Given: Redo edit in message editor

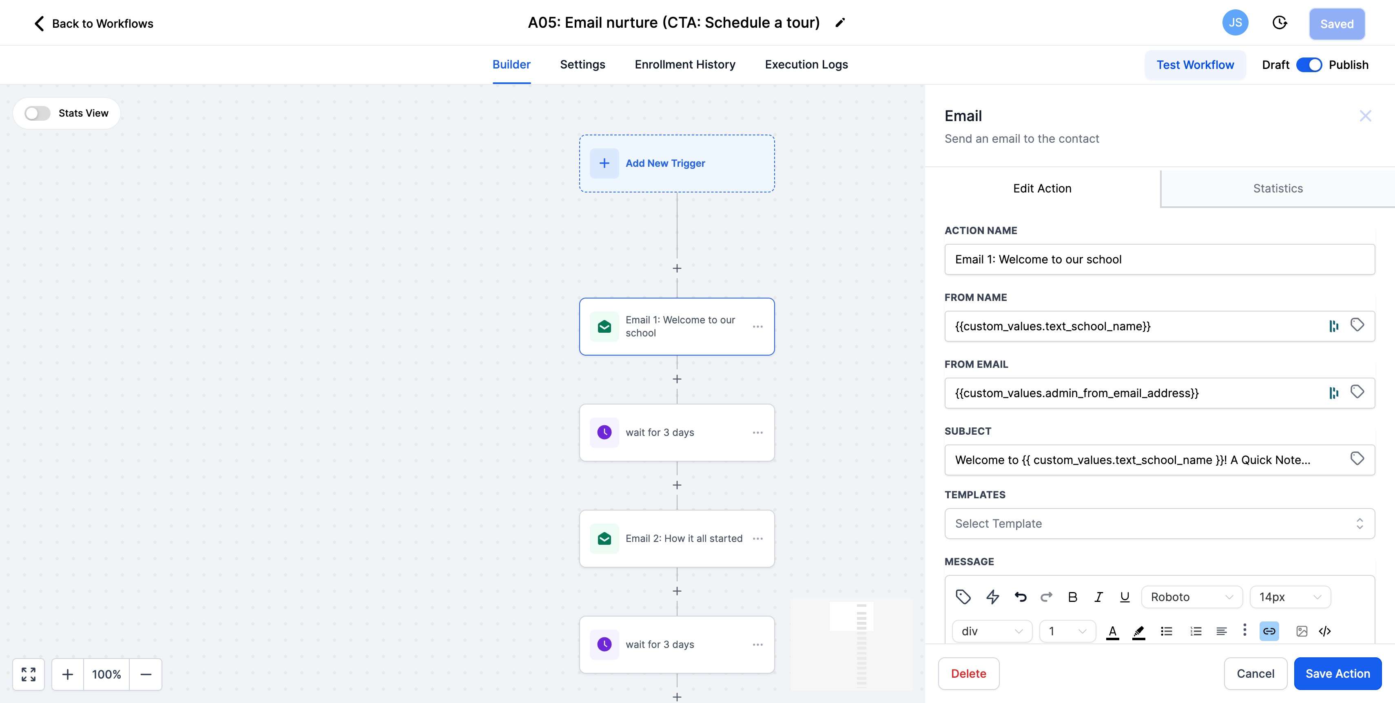Looking at the screenshot, I should point(1047,597).
